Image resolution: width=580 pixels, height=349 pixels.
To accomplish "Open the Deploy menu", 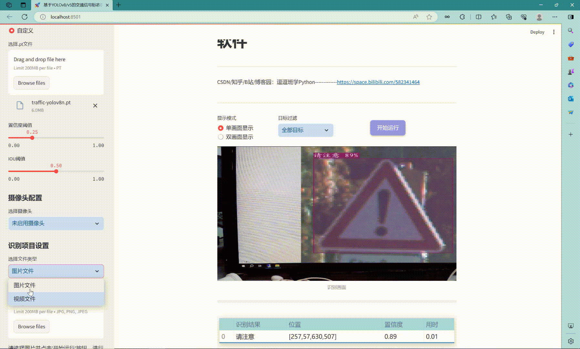I will 537,32.
